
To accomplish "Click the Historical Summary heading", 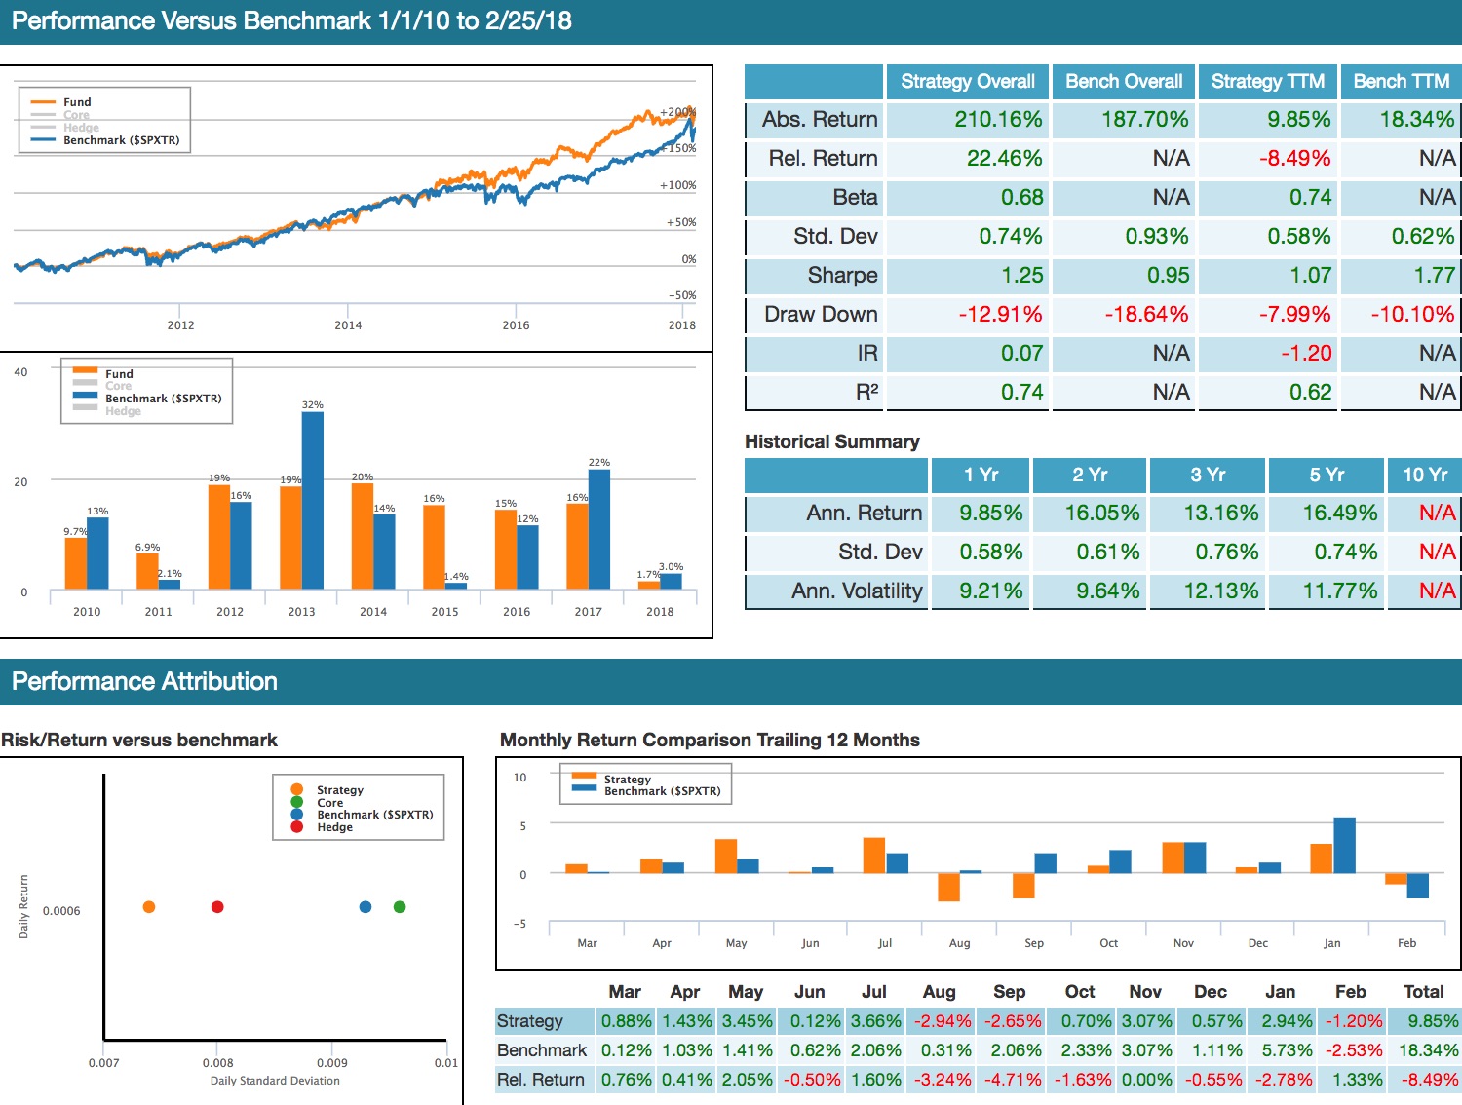I will coord(831,441).
